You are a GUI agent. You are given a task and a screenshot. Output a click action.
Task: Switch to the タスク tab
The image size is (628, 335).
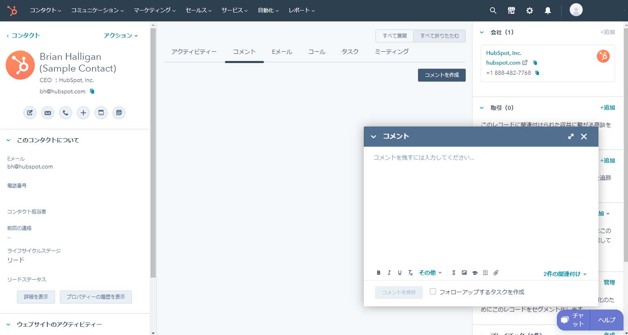point(350,52)
